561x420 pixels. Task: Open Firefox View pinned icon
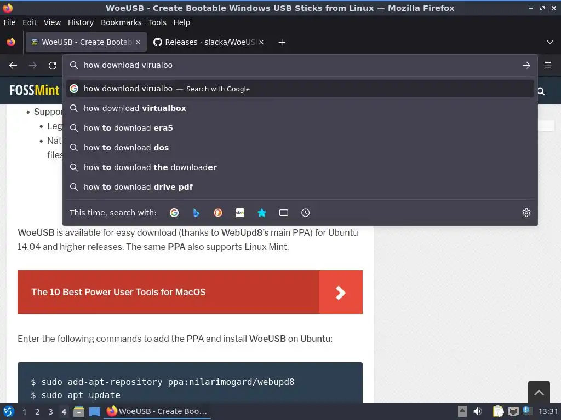[x=11, y=42]
